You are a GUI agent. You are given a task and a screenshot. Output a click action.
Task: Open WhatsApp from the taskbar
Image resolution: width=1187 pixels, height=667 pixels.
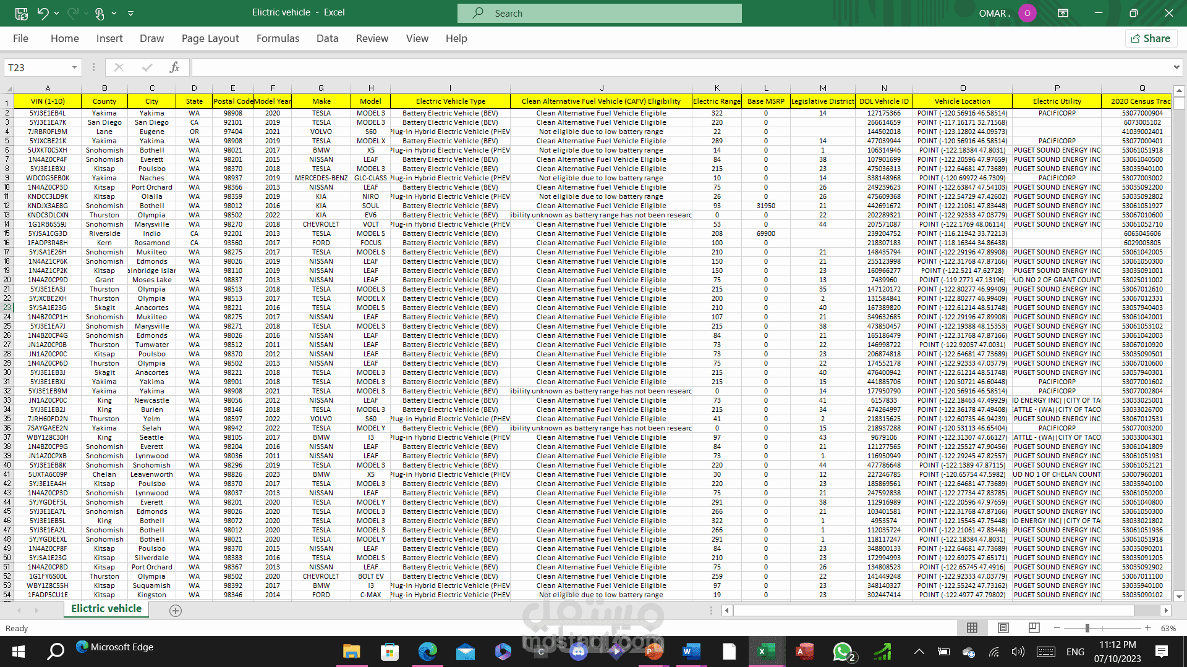click(843, 652)
